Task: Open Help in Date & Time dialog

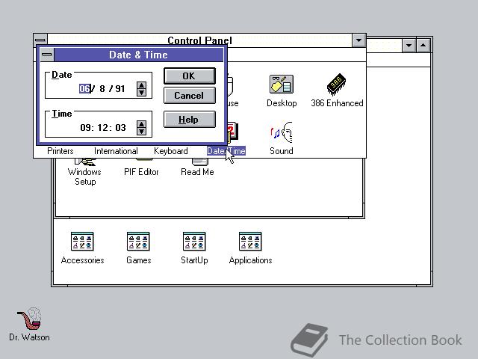Action: coord(189,120)
